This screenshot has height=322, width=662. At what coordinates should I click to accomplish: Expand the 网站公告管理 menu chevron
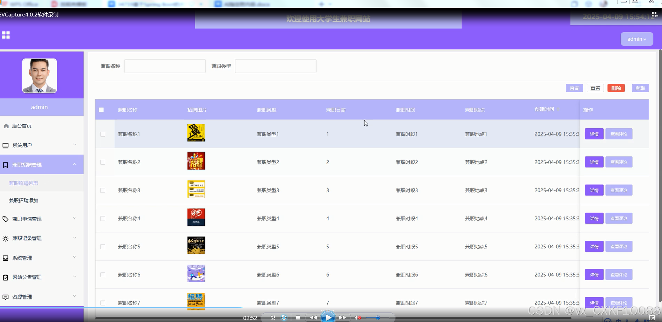pos(75,277)
